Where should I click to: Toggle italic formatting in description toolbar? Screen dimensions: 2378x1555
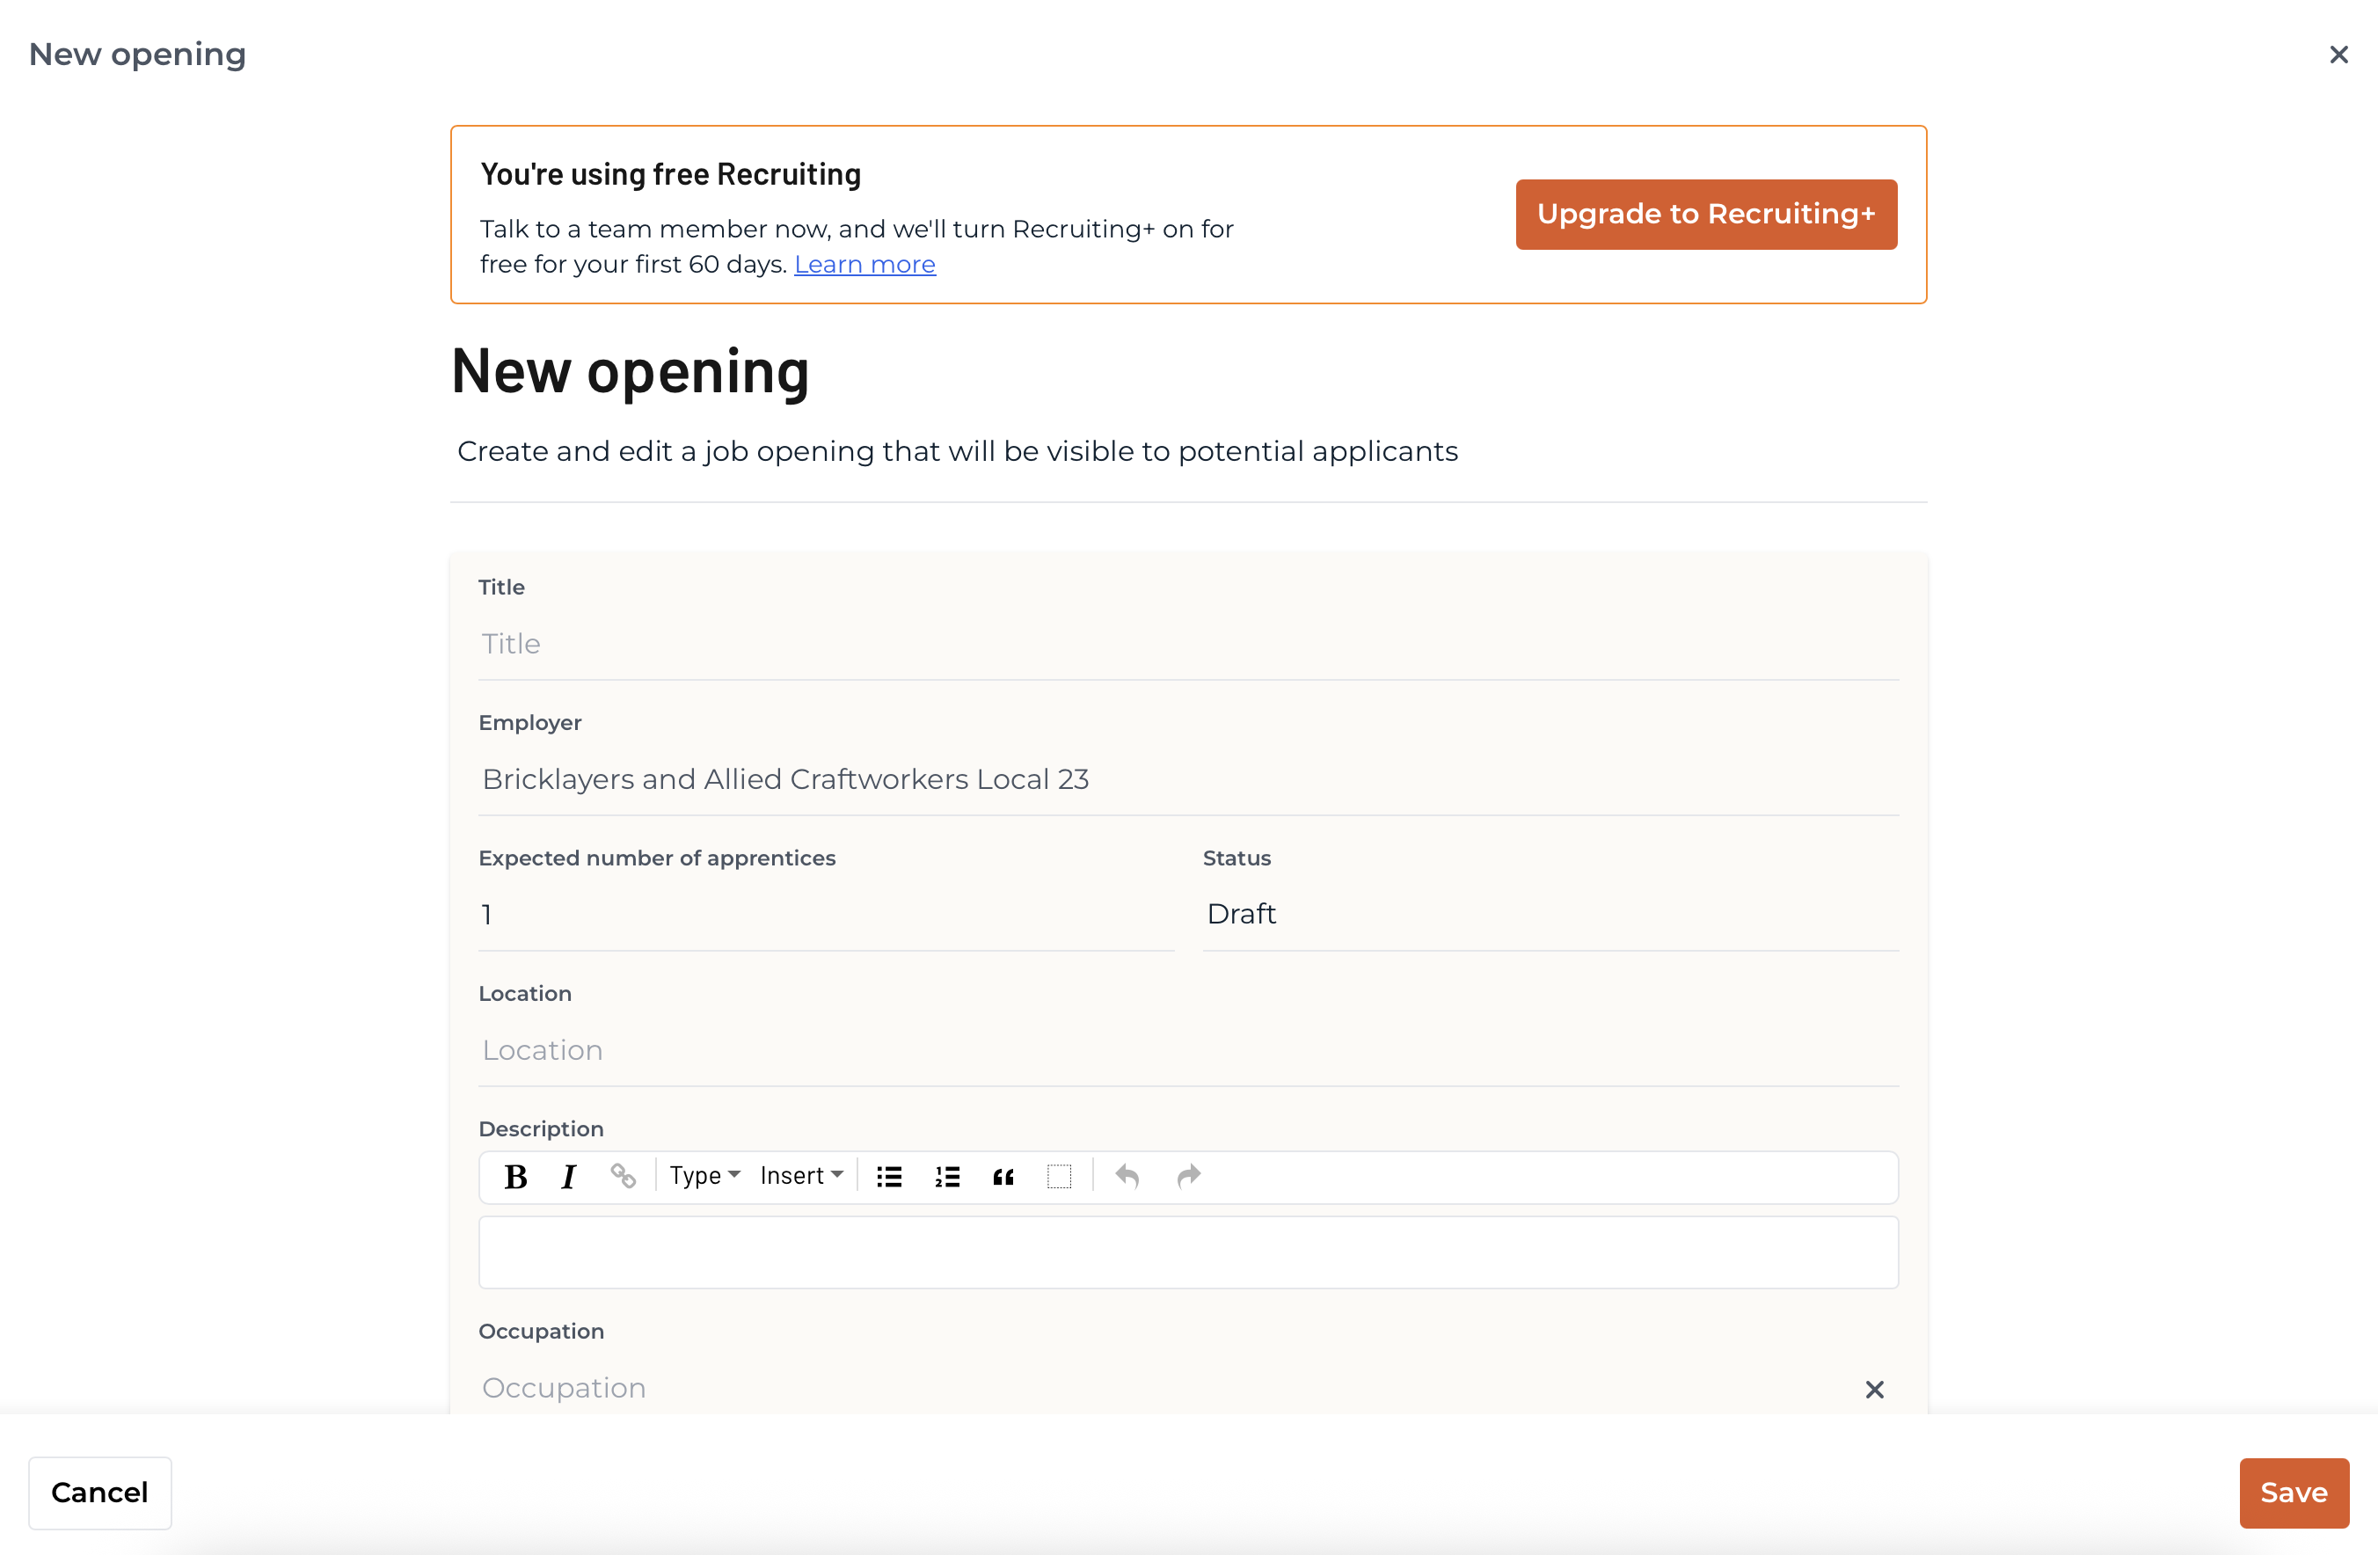[568, 1176]
